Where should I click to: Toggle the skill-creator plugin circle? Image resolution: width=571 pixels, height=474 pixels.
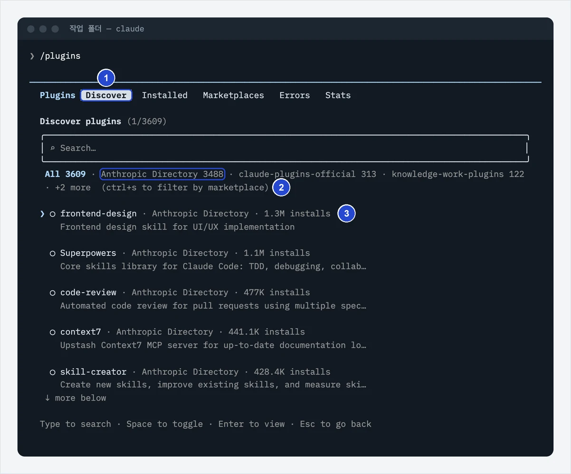click(53, 372)
